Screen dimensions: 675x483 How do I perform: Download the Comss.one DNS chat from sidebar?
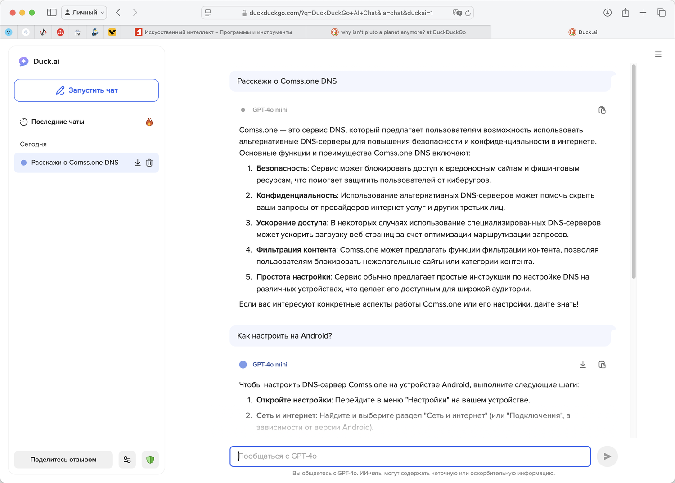[x=138, y=163]
